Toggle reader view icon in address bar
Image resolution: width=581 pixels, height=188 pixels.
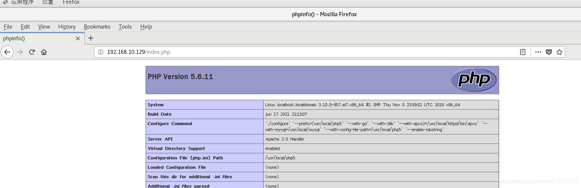tap(523, 52)
